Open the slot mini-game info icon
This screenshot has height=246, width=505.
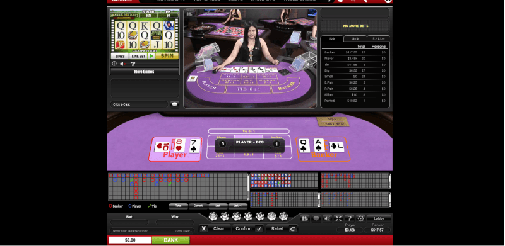point(114,64)
